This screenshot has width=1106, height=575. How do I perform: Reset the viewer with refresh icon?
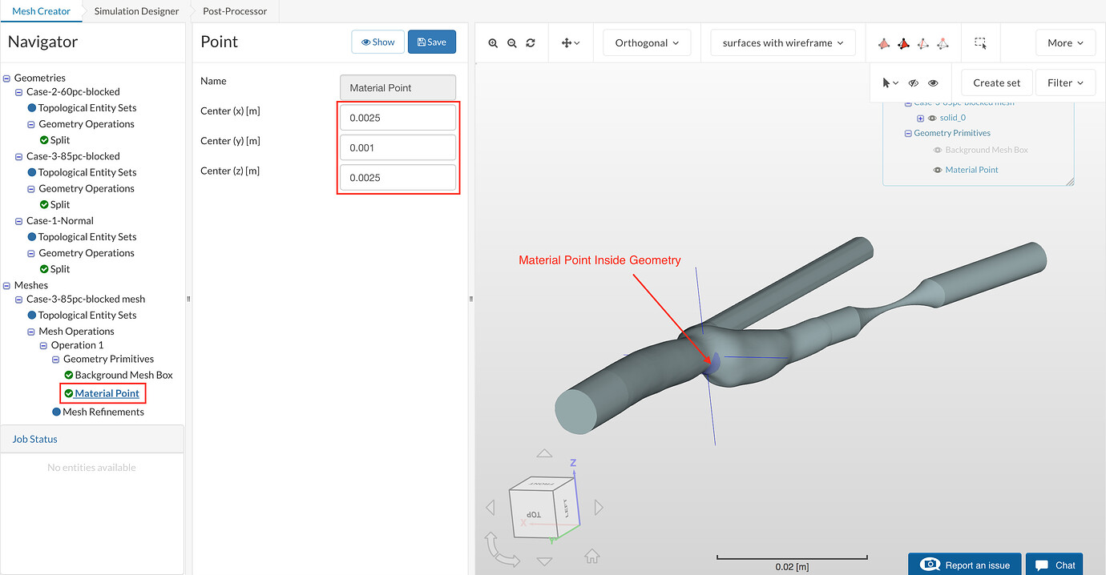[x=531, y=43]
